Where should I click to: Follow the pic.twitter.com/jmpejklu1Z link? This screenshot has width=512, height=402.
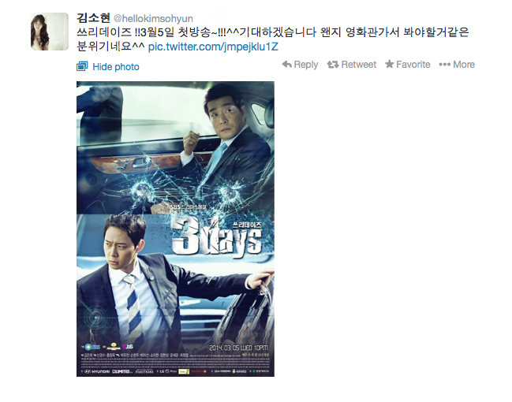[x=213, y=47]
